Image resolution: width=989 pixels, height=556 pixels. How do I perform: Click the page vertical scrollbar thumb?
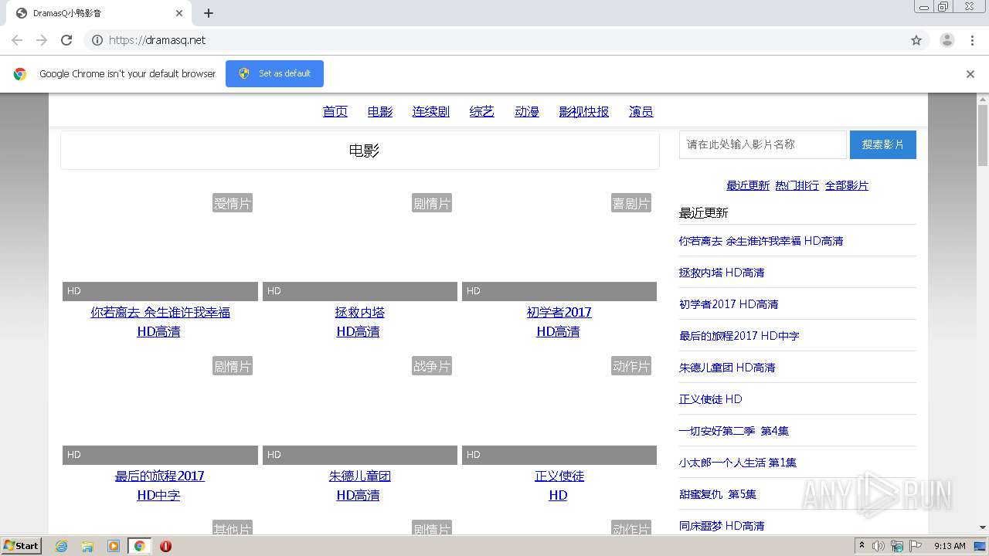983,136
